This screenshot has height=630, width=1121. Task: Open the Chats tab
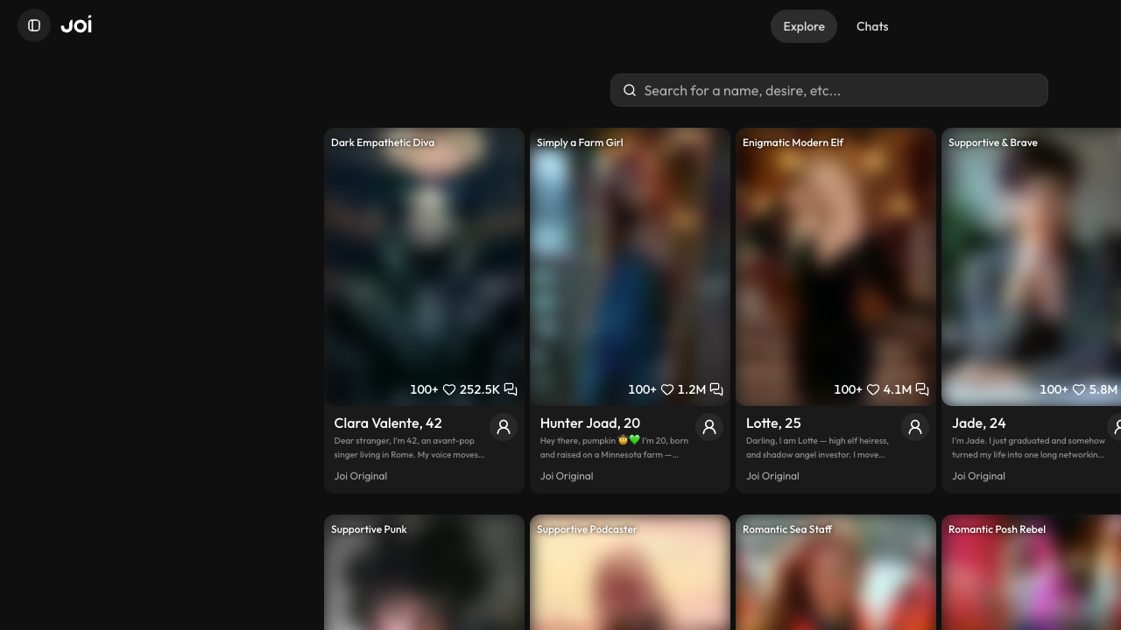pos(872,26)
